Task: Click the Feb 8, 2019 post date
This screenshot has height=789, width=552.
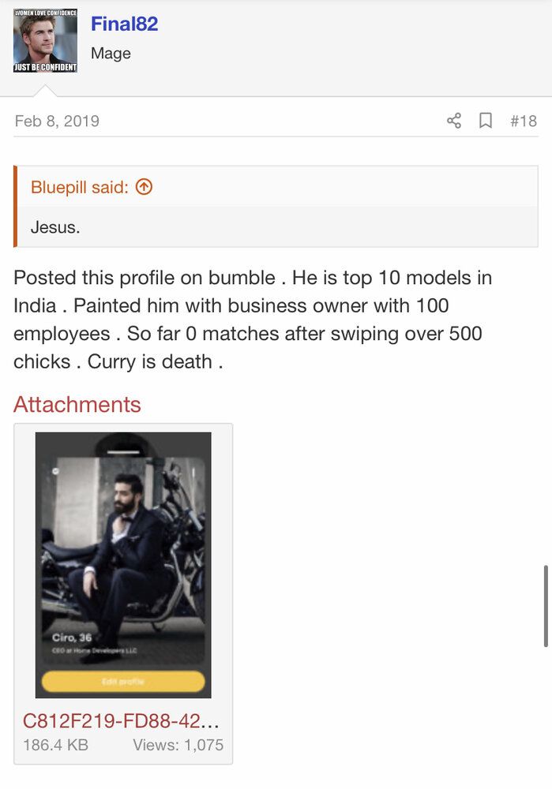Action: click(x=57, y=121)
